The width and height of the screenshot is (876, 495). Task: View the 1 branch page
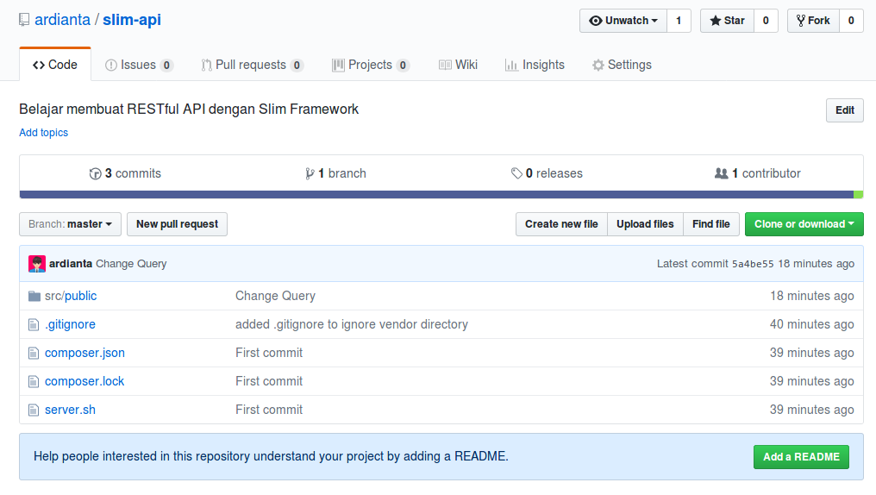click(x=335, y=173)
